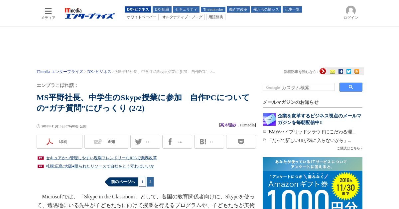Screen dimensions: 399x209
Task: Go to page 1 of article
Action: pyautogui.click(x=142, y=182)
